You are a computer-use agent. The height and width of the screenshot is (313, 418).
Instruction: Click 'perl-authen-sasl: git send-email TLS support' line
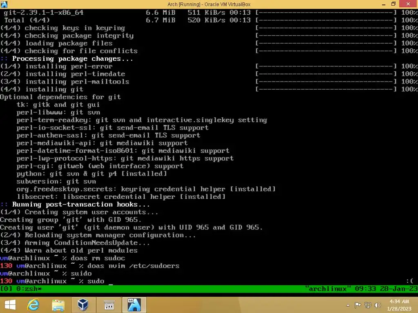pos(108,135)
